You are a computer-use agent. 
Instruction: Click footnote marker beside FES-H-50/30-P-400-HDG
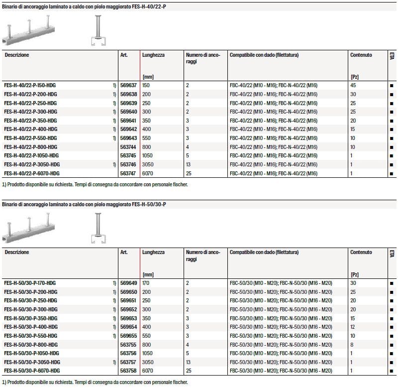click(114, 327)
